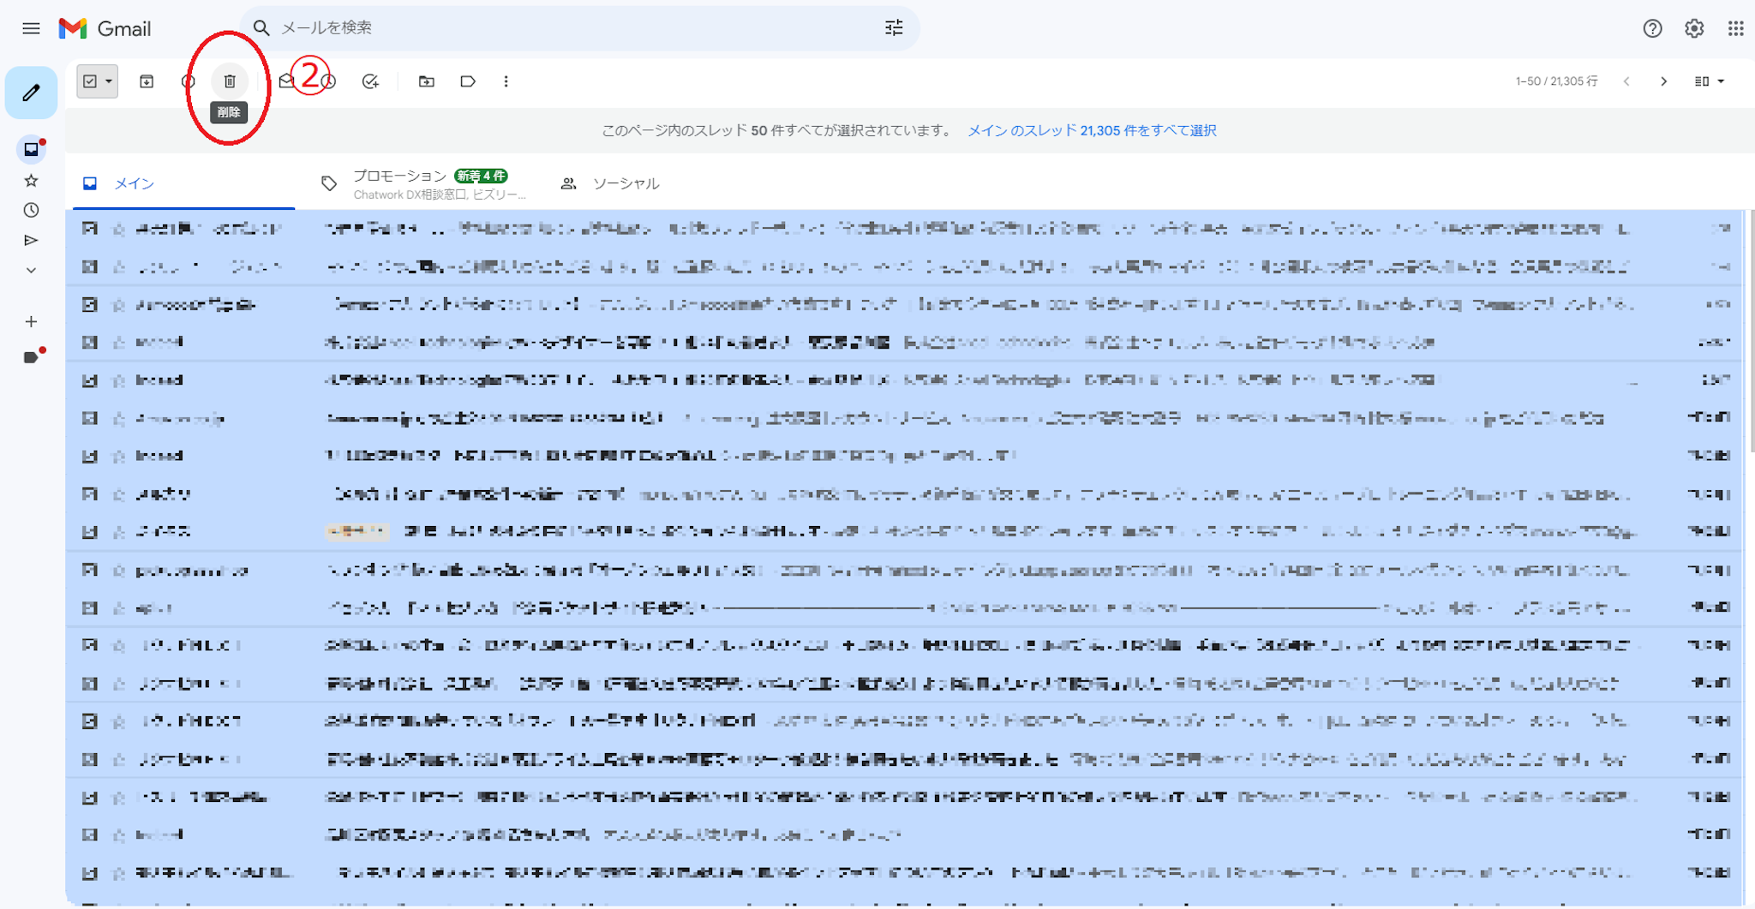Snooze the selected emails

(x=328, y=81)
